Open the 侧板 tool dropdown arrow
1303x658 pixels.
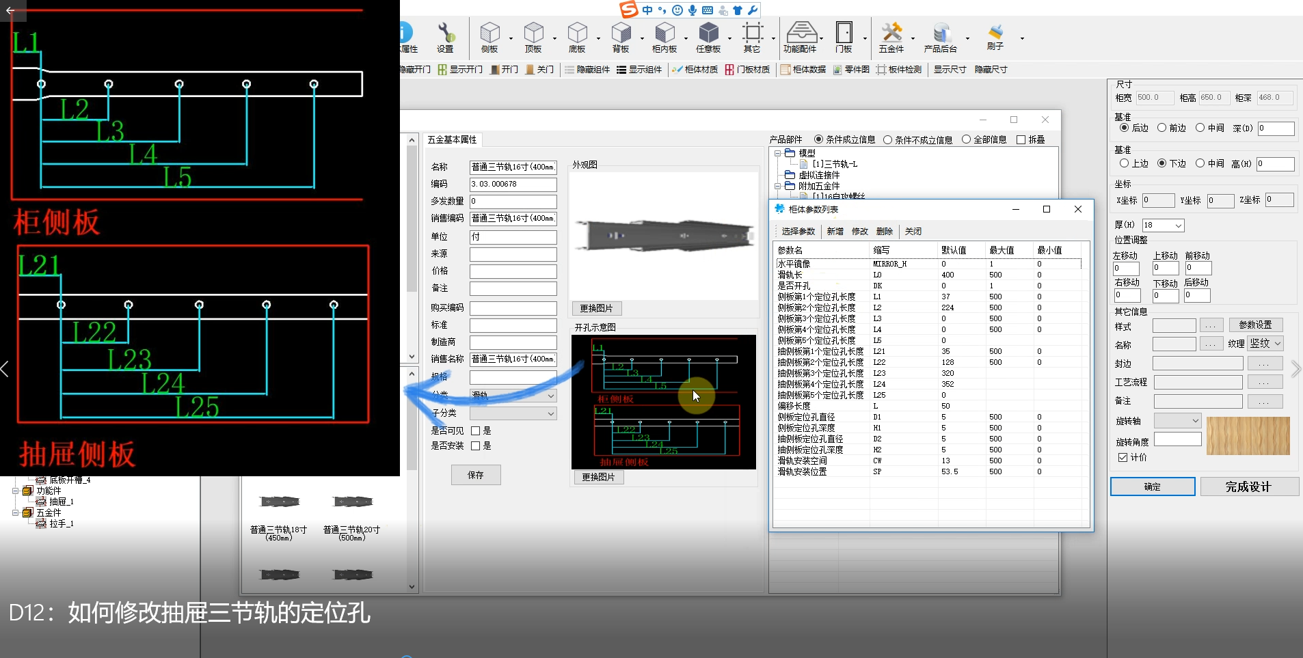pos(511,38)
